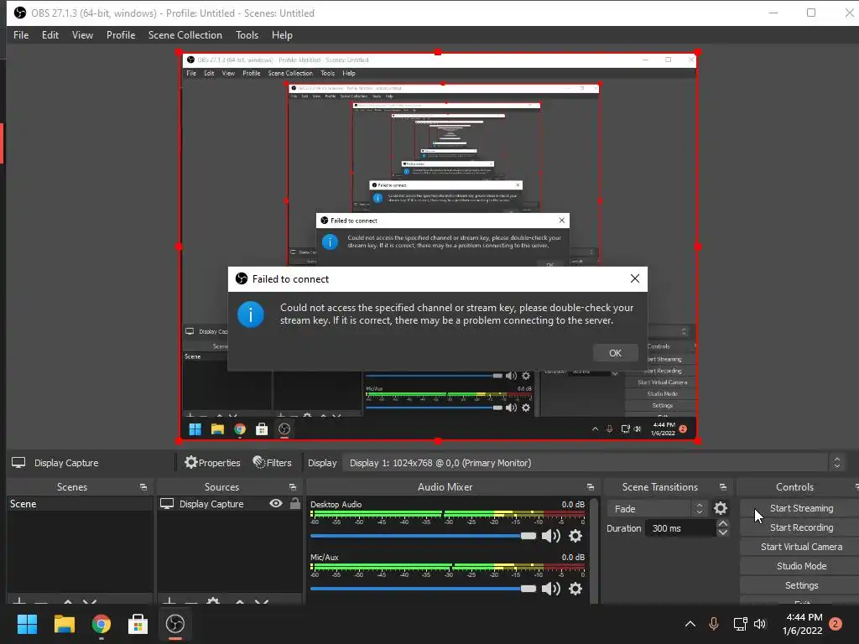Pop out the Audio Mixer dock
The width and height of the screenshot is (859, 644).
pos(590,487)
